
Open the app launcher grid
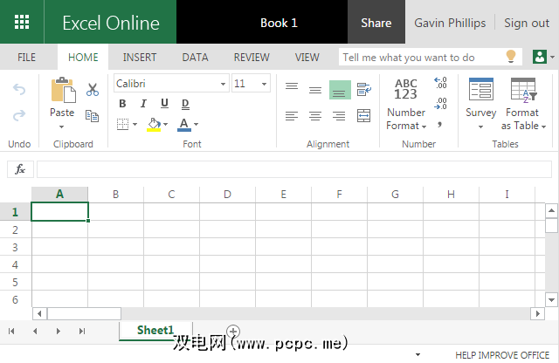[x=22, y=22]
